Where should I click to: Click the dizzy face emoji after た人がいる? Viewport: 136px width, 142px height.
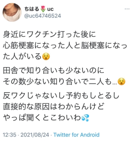pyautogui.click(x=46, y=56)
